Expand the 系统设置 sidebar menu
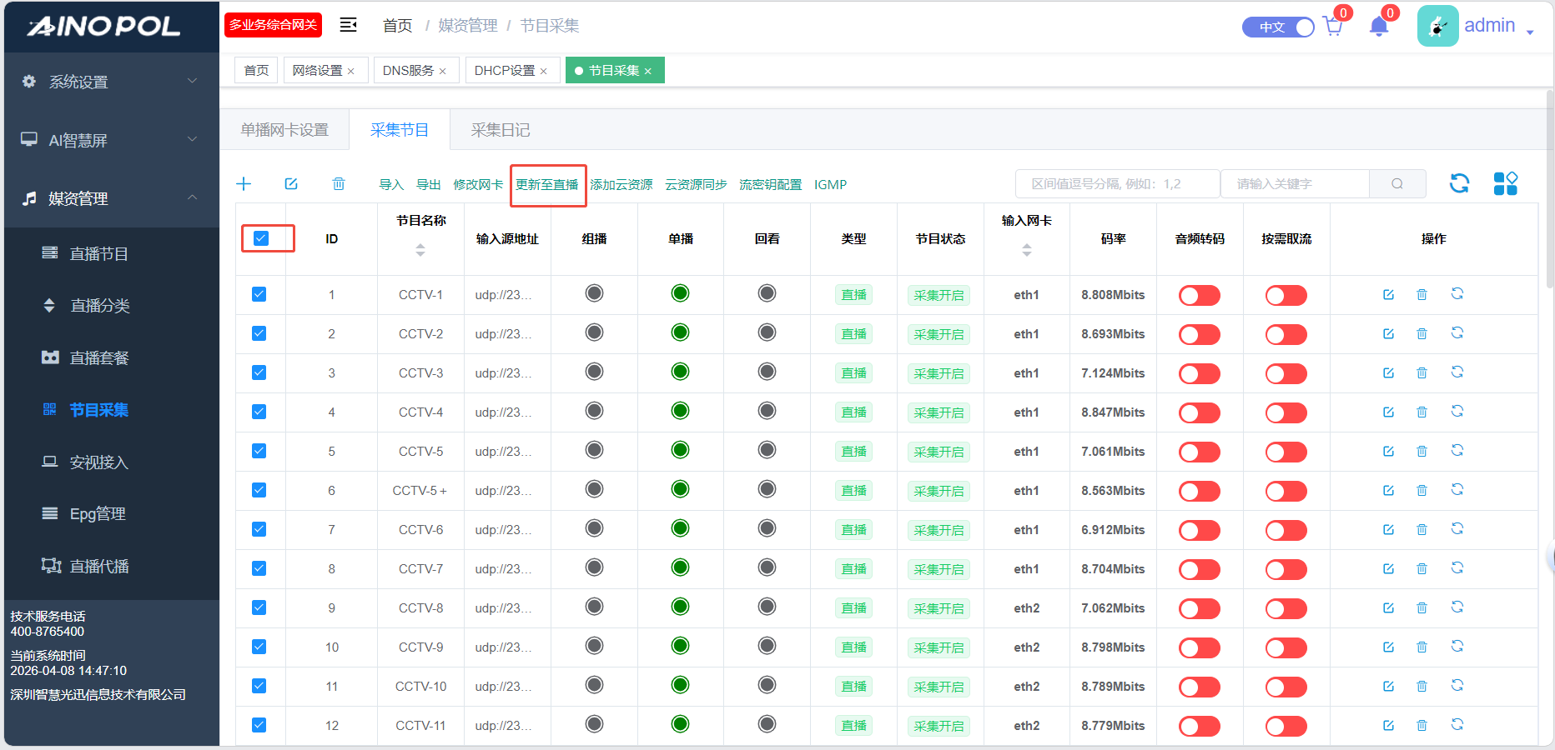The height and width of the screenshot is (750, 1555). coord(110,82)
